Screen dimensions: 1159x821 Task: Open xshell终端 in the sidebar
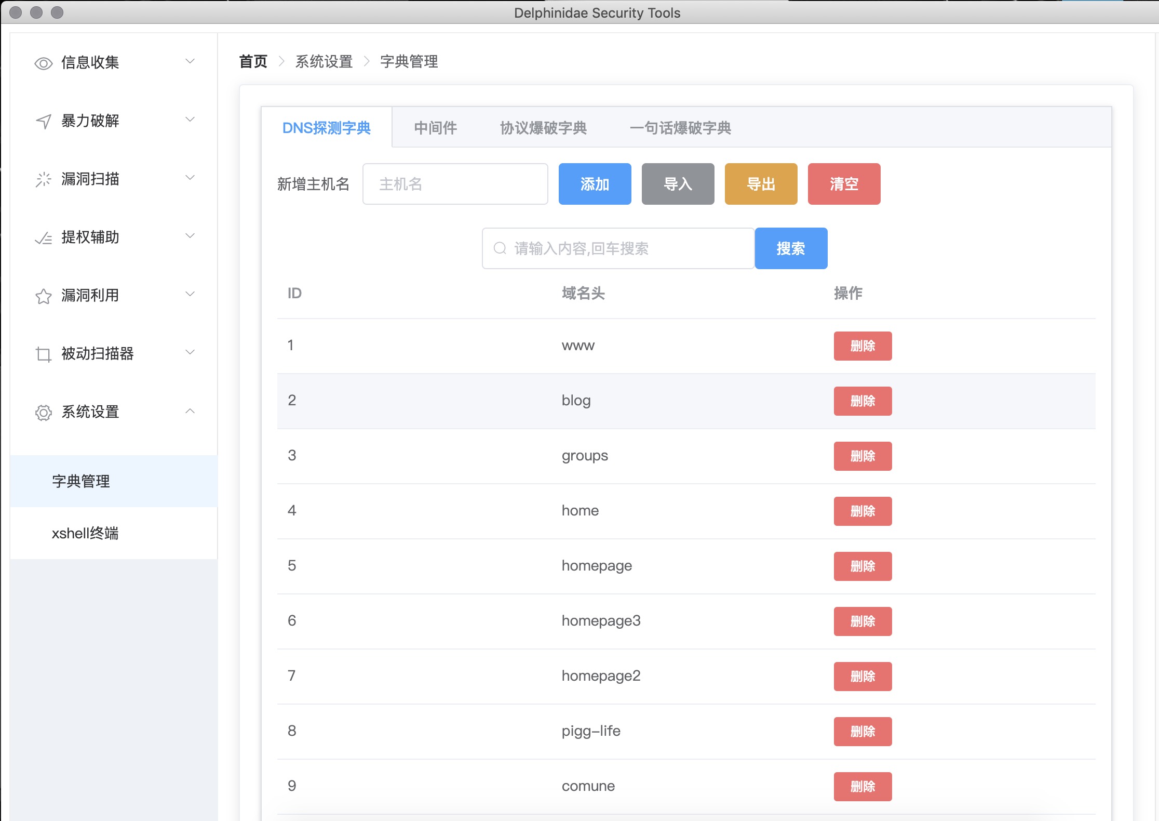click(x=85, y=533)
